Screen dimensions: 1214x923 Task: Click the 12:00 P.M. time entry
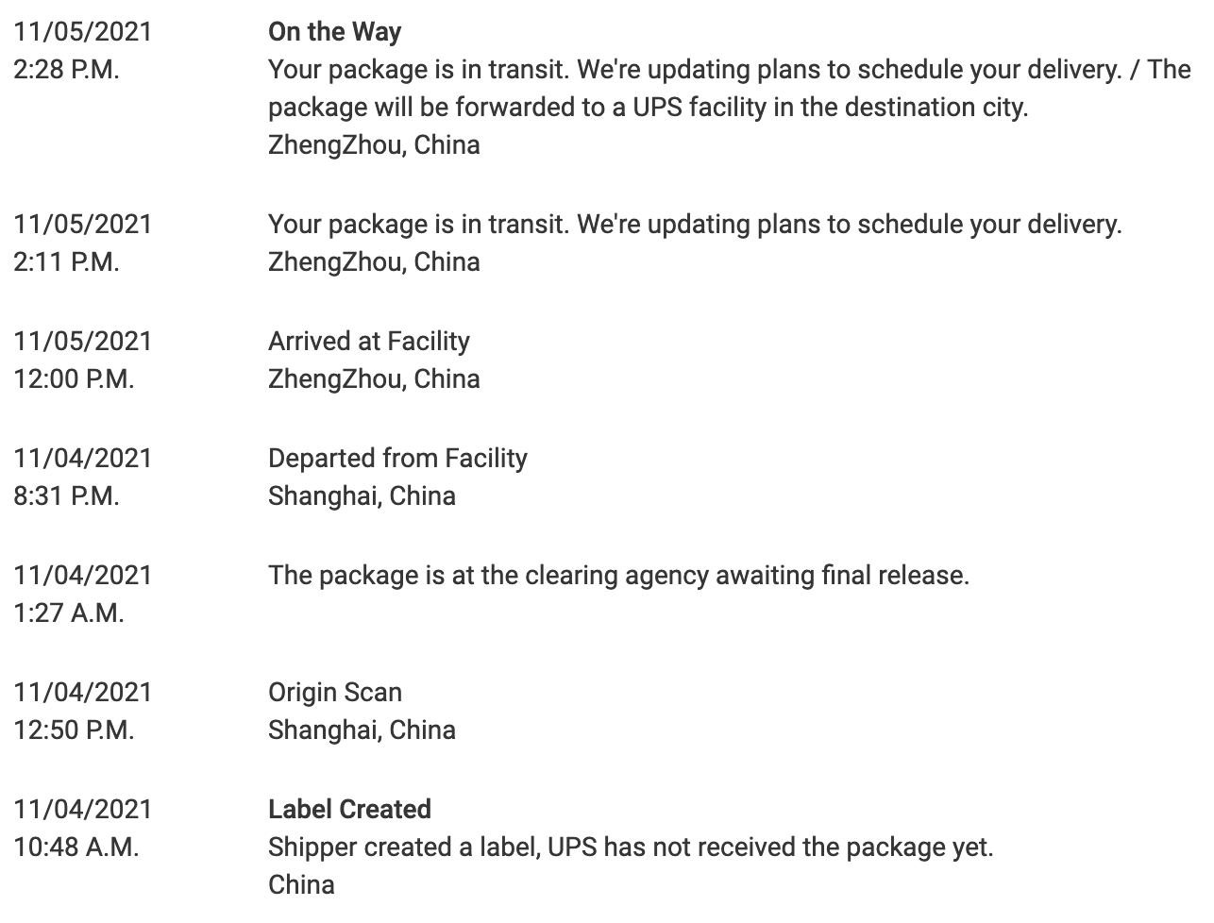[74, 379]
